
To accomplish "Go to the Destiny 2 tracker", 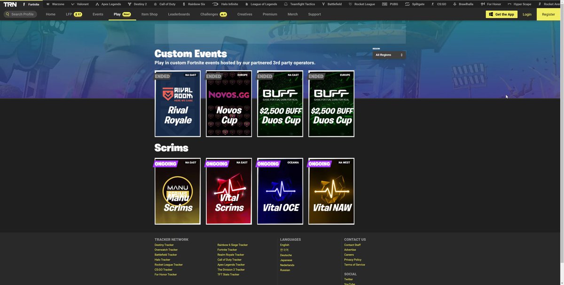I will tap(137, 4).
